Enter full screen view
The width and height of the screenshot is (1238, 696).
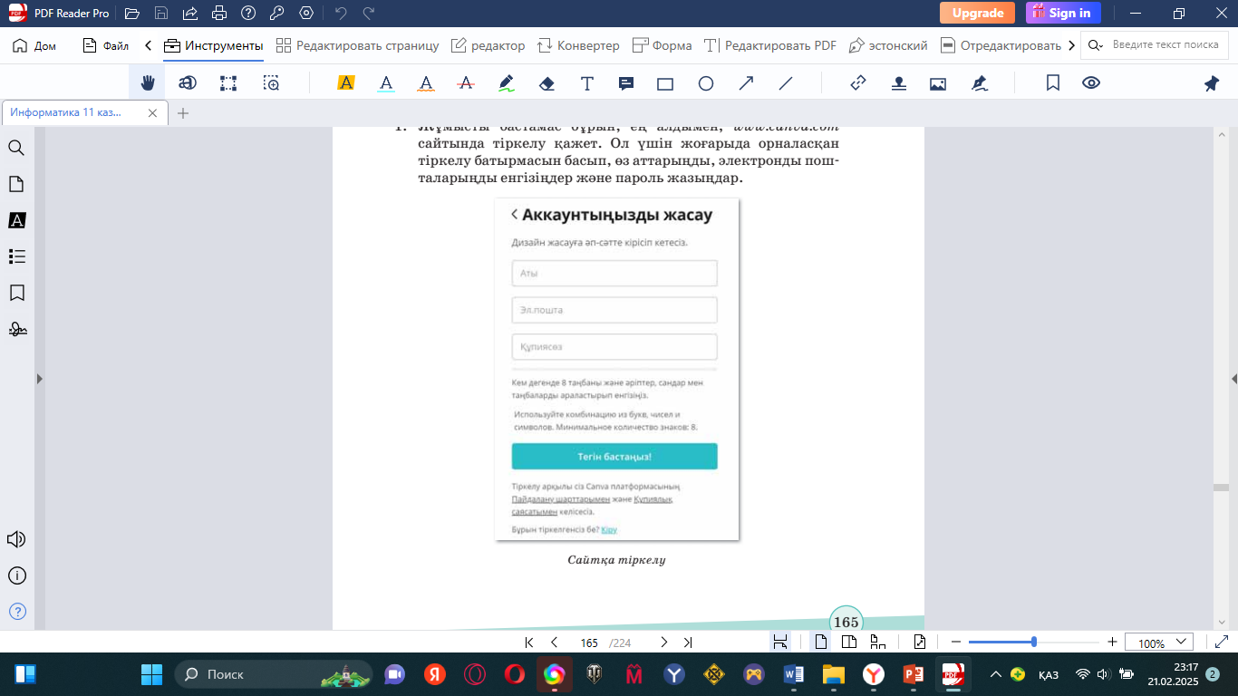(x=1220, y=643)
